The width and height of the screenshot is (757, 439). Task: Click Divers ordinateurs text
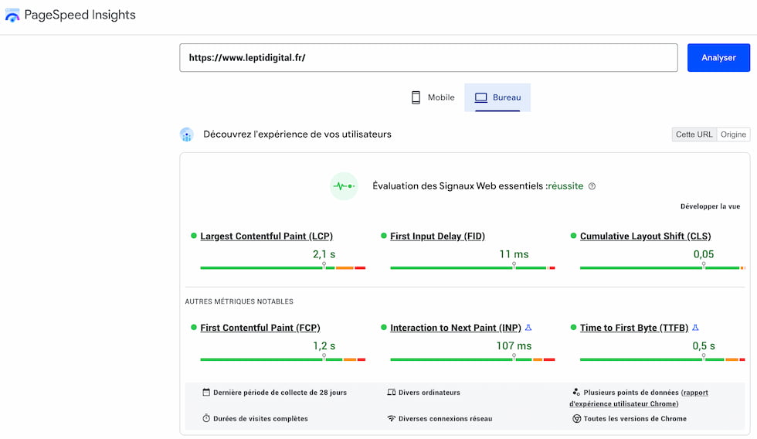click(429, 393)
